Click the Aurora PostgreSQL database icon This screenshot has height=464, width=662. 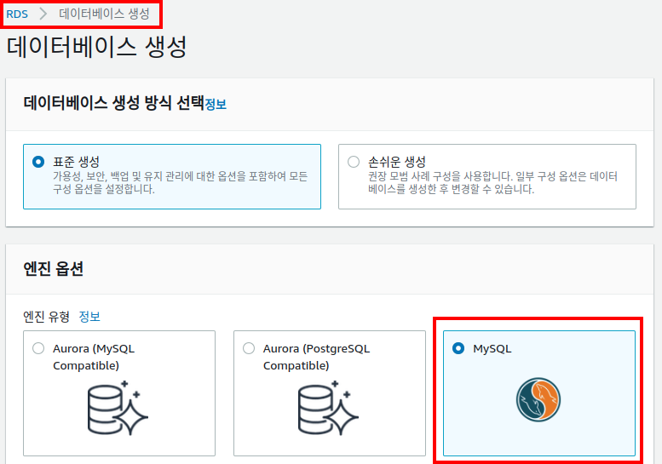point(328,408)
